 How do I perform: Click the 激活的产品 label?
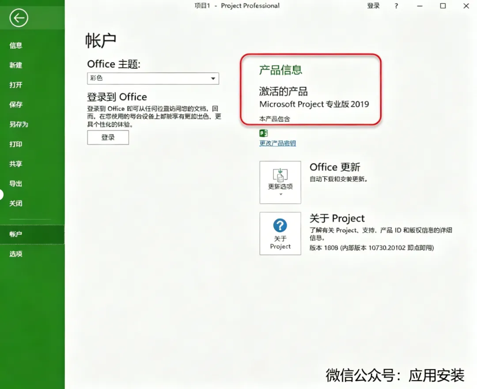(x=283, y=91)
